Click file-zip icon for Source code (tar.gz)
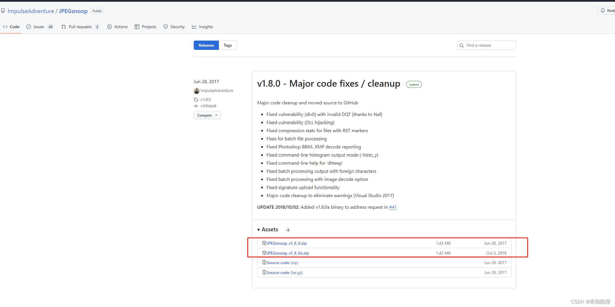 click(x=264, y=272)
